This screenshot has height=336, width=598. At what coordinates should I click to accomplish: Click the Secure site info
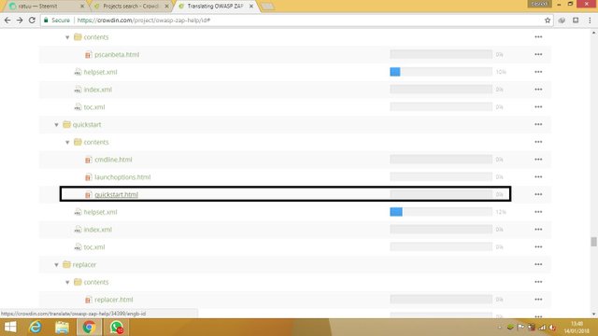57,21
